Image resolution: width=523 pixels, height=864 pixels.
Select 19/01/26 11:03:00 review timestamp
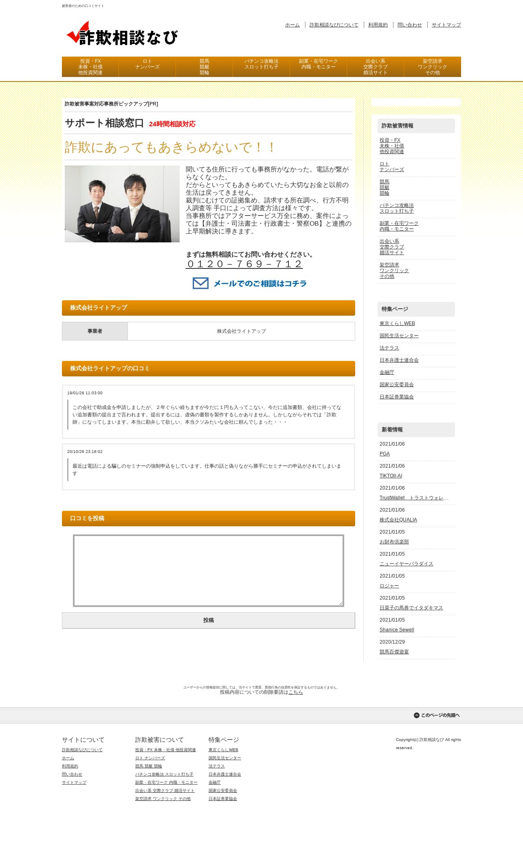click(x=85, y=393)
